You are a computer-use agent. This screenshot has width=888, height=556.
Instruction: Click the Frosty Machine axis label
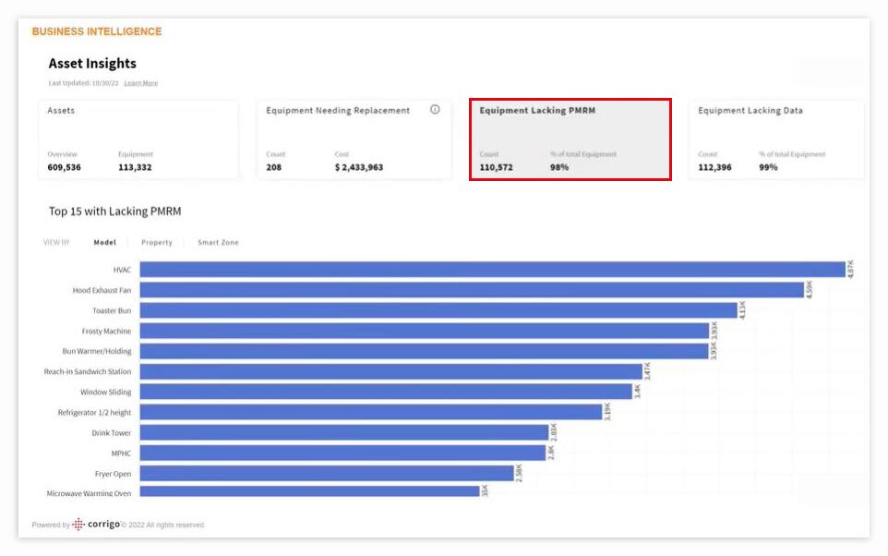point(106,331)
